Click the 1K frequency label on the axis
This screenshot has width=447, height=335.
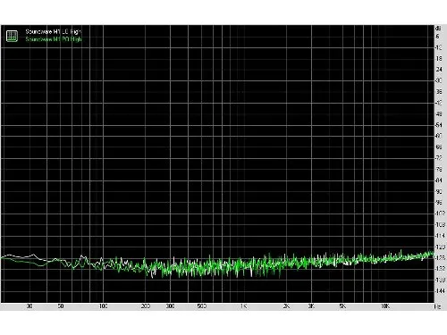click(x=243, y=306)
